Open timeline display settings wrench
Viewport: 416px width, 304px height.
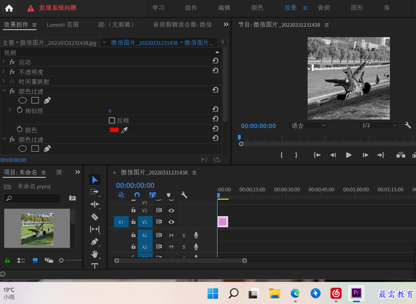tap(184, 195)
